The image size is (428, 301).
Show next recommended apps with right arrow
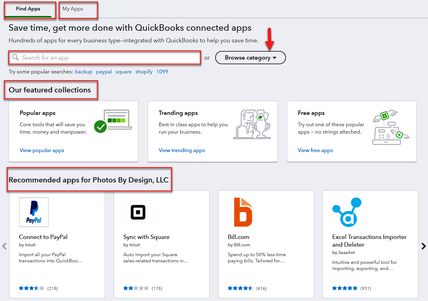pyautogui.click(x=424, y=246)
